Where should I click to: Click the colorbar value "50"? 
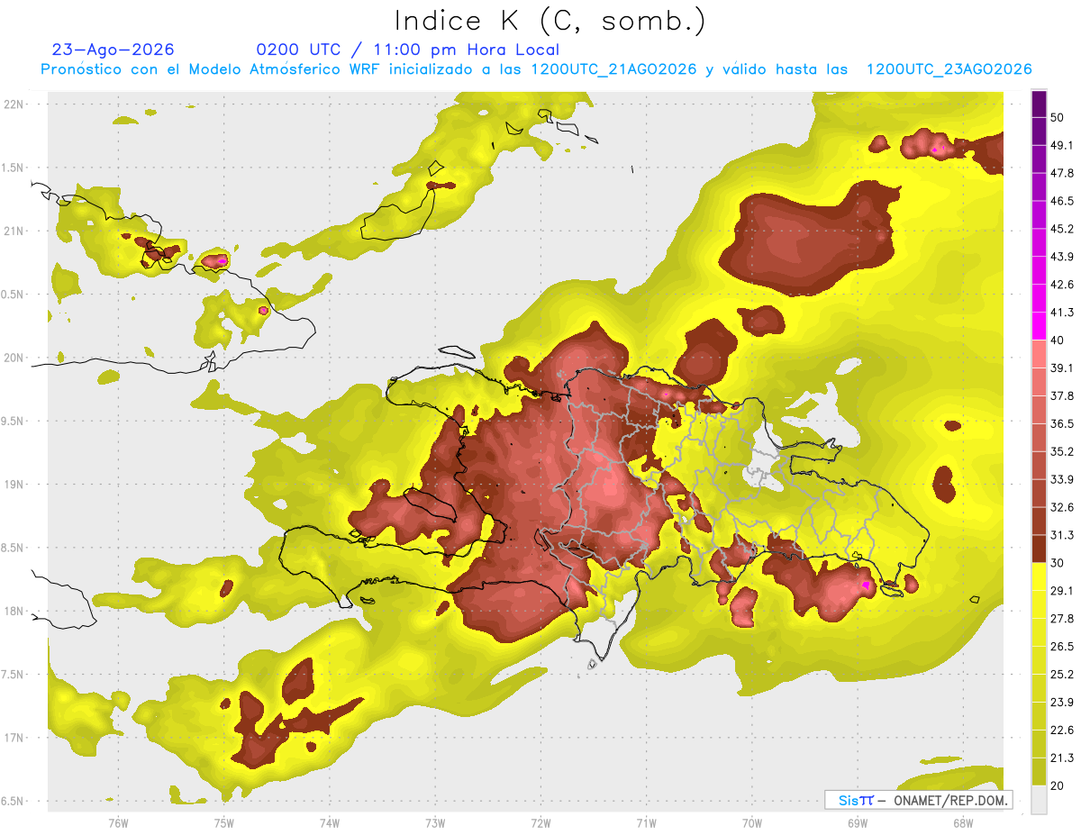1058,118
